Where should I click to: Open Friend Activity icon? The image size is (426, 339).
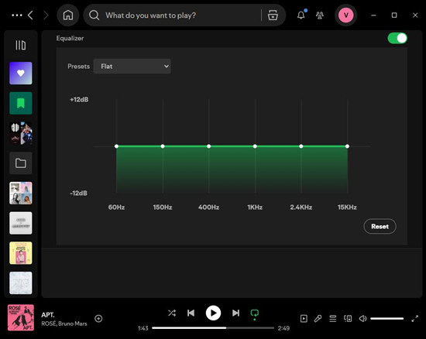pos(320,15)
